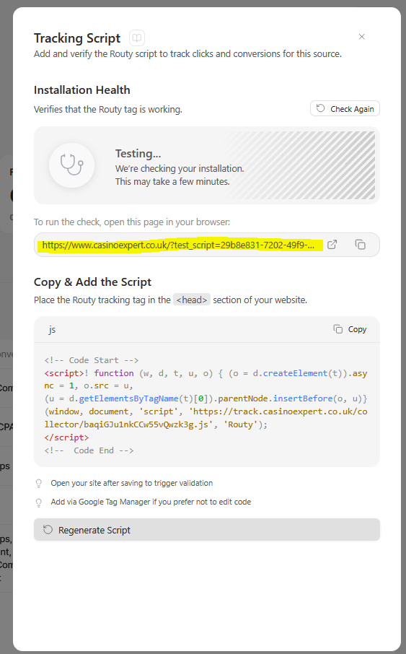
Task: Click the 'Code End' comment line
Action: click(x=89, y=450)
